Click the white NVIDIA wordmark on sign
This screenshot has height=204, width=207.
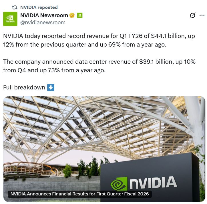click(x=153, y=183)
